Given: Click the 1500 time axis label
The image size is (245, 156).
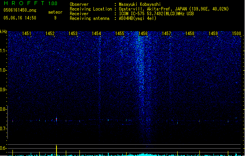Looking at the screenshot, I should pyautogui.click(x=236, y=34).
